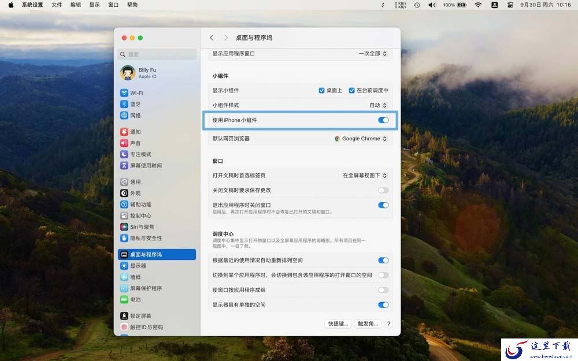Open the 显示 menu
This screenshot has height=361, width=578.
[x=94, y=5]
